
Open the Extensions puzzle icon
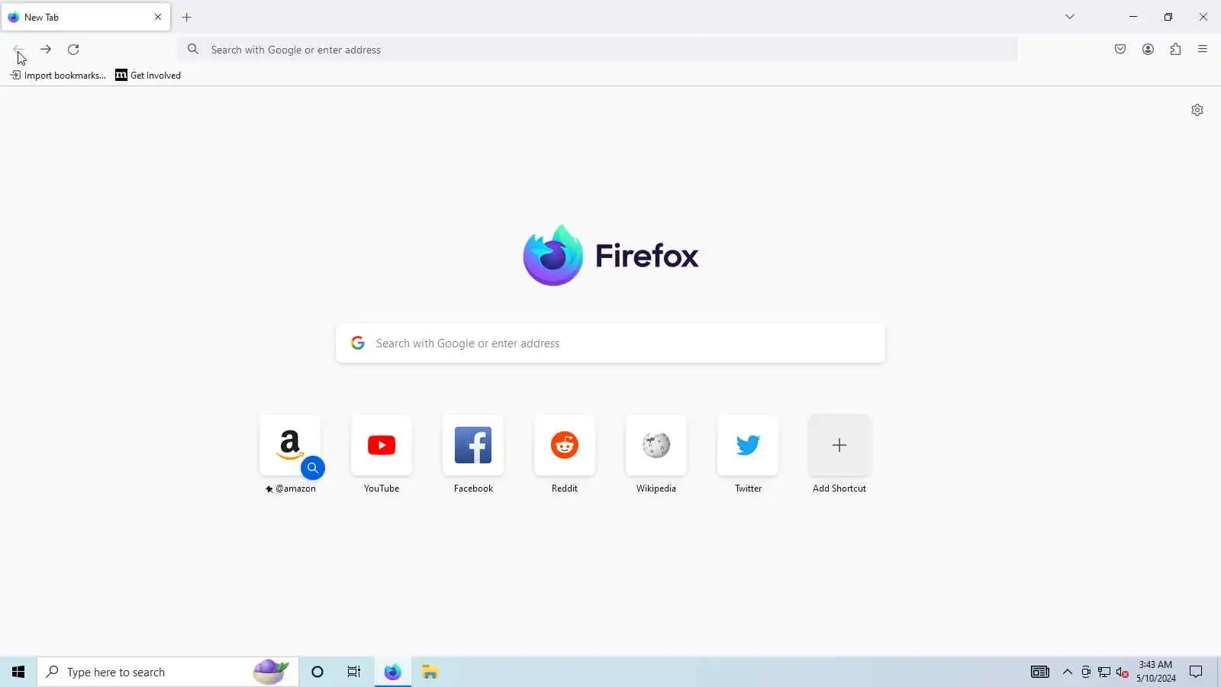point(1175,50)
